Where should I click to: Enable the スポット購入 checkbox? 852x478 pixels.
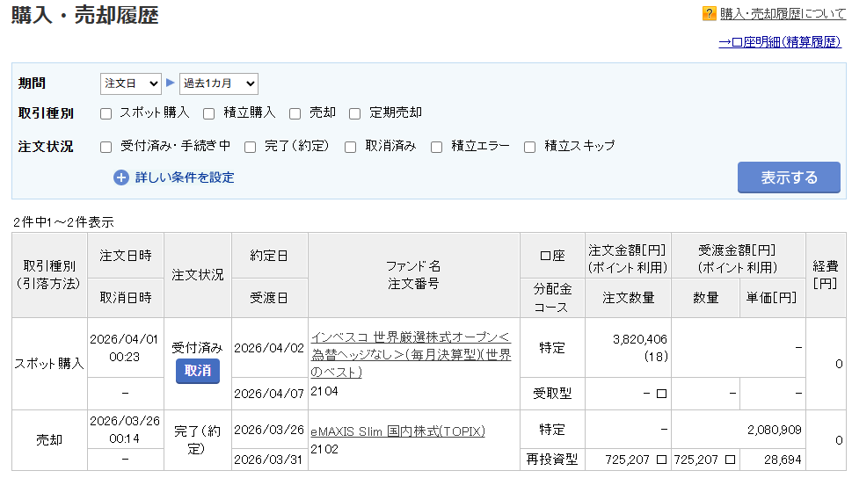click(x=106, y=113)
